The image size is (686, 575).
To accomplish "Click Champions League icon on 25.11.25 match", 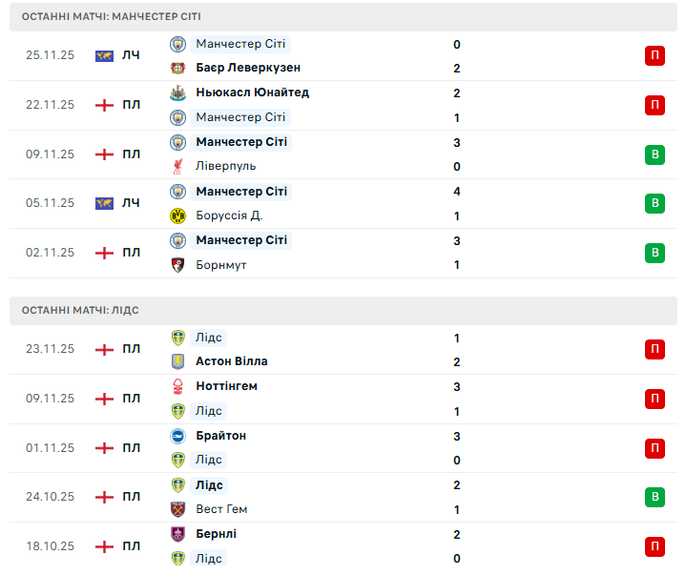I will (104, 55).
